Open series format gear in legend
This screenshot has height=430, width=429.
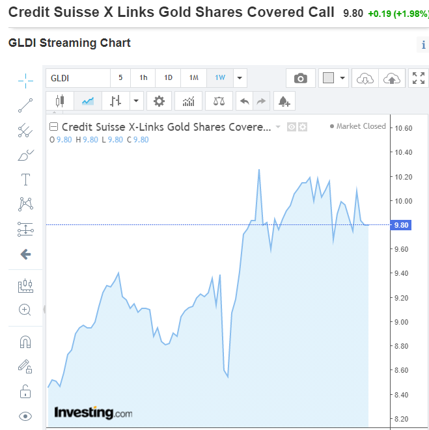303,127
